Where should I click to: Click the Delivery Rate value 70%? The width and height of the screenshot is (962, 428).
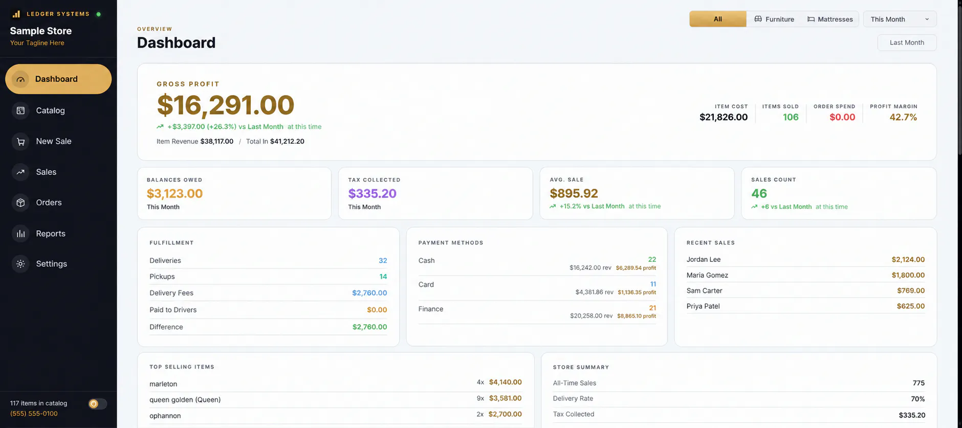pos(918,399)
